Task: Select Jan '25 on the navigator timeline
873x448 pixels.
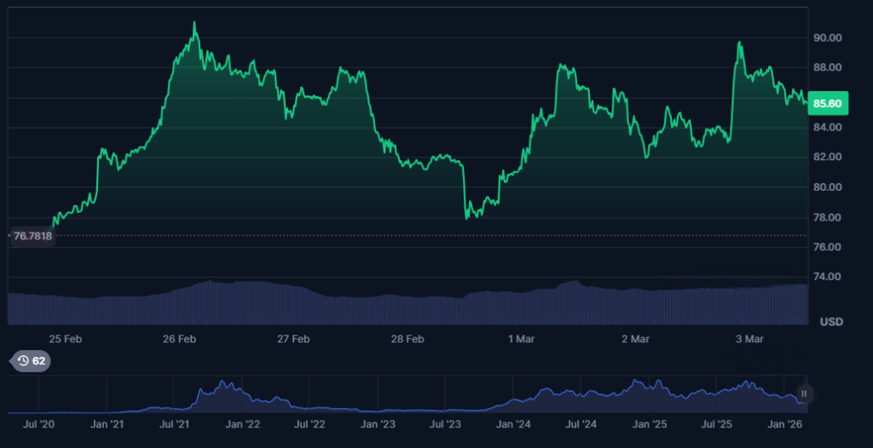Action: 649,425
